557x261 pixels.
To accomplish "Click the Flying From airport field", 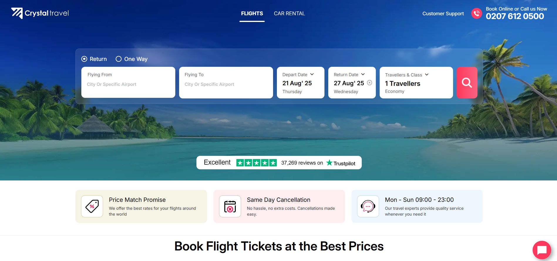I will coord(128,84).
